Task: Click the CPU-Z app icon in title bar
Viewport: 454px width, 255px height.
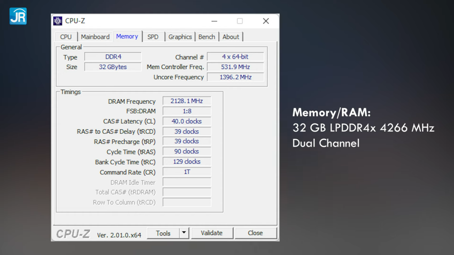Action: (58, 21)
